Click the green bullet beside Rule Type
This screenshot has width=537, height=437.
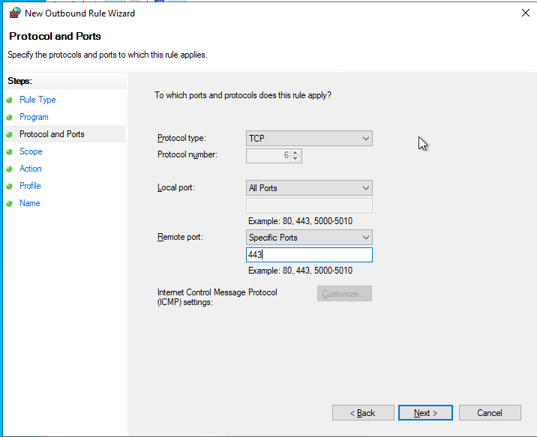point(9,100)
